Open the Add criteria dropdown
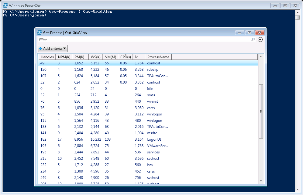Screen dimensions: 303x195 click(x=53, y=49)
